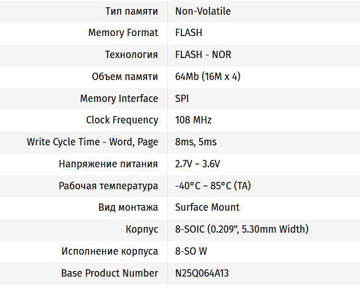Select the "2.7V ~ 3.6V" value

pos(198,164)
